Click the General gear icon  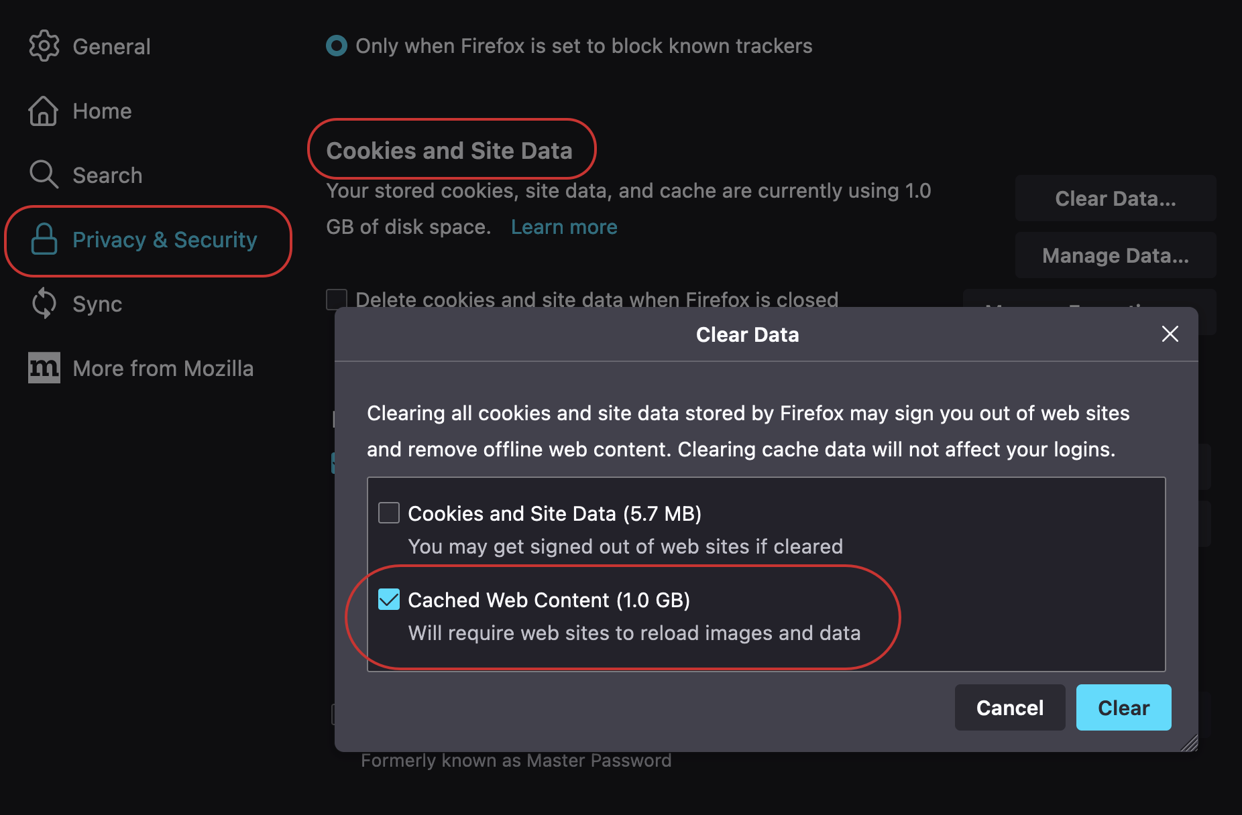[44, 46]
